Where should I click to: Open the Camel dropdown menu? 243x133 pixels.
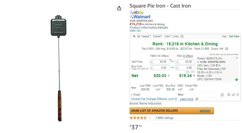point(157,36)
